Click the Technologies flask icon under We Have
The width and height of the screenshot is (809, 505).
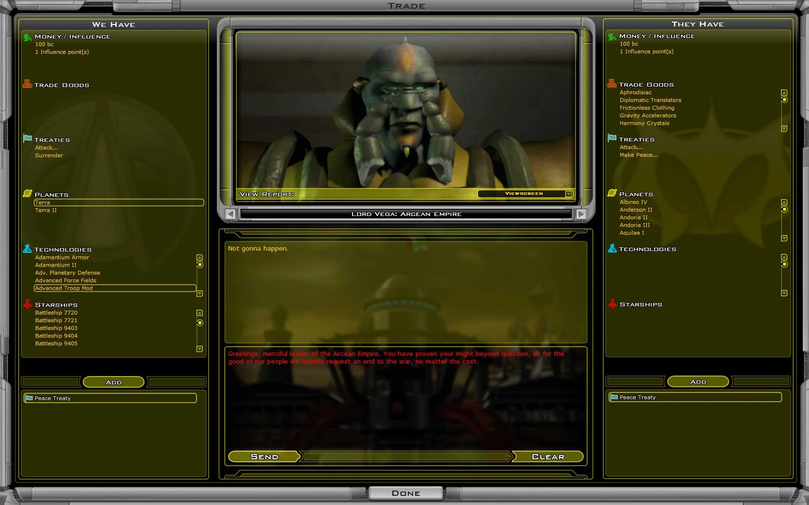(x=27, y=249)
